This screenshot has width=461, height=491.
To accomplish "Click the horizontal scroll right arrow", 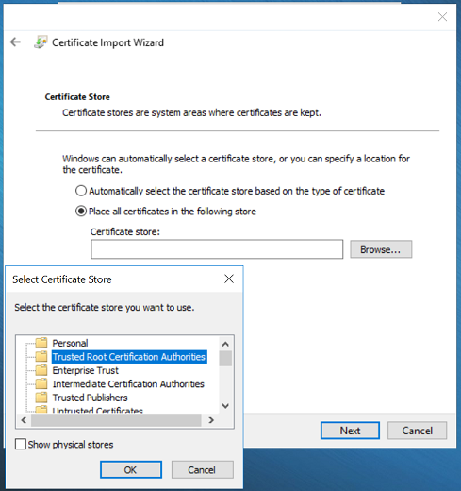I will (x=211, y=420).
